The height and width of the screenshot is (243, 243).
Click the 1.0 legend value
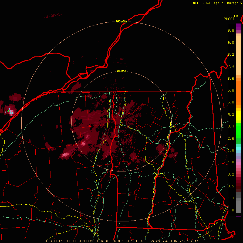click(231, 162)
